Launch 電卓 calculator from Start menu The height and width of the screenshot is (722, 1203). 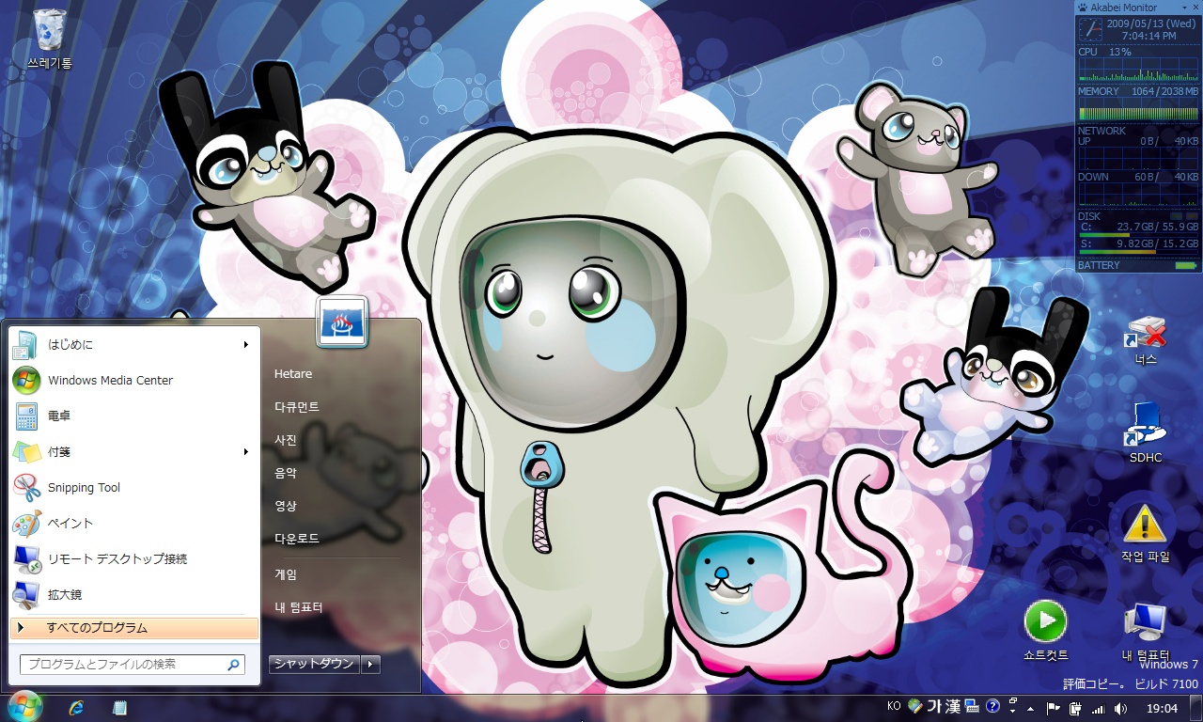pos(133,416)
